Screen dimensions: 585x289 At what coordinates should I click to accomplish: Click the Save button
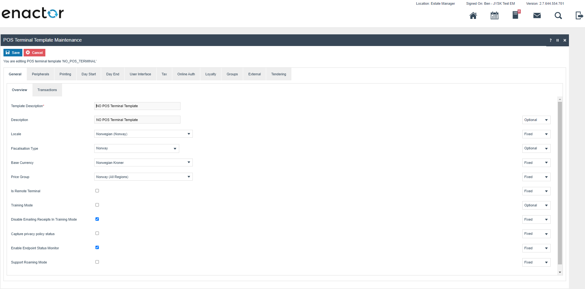coord(13,53)
